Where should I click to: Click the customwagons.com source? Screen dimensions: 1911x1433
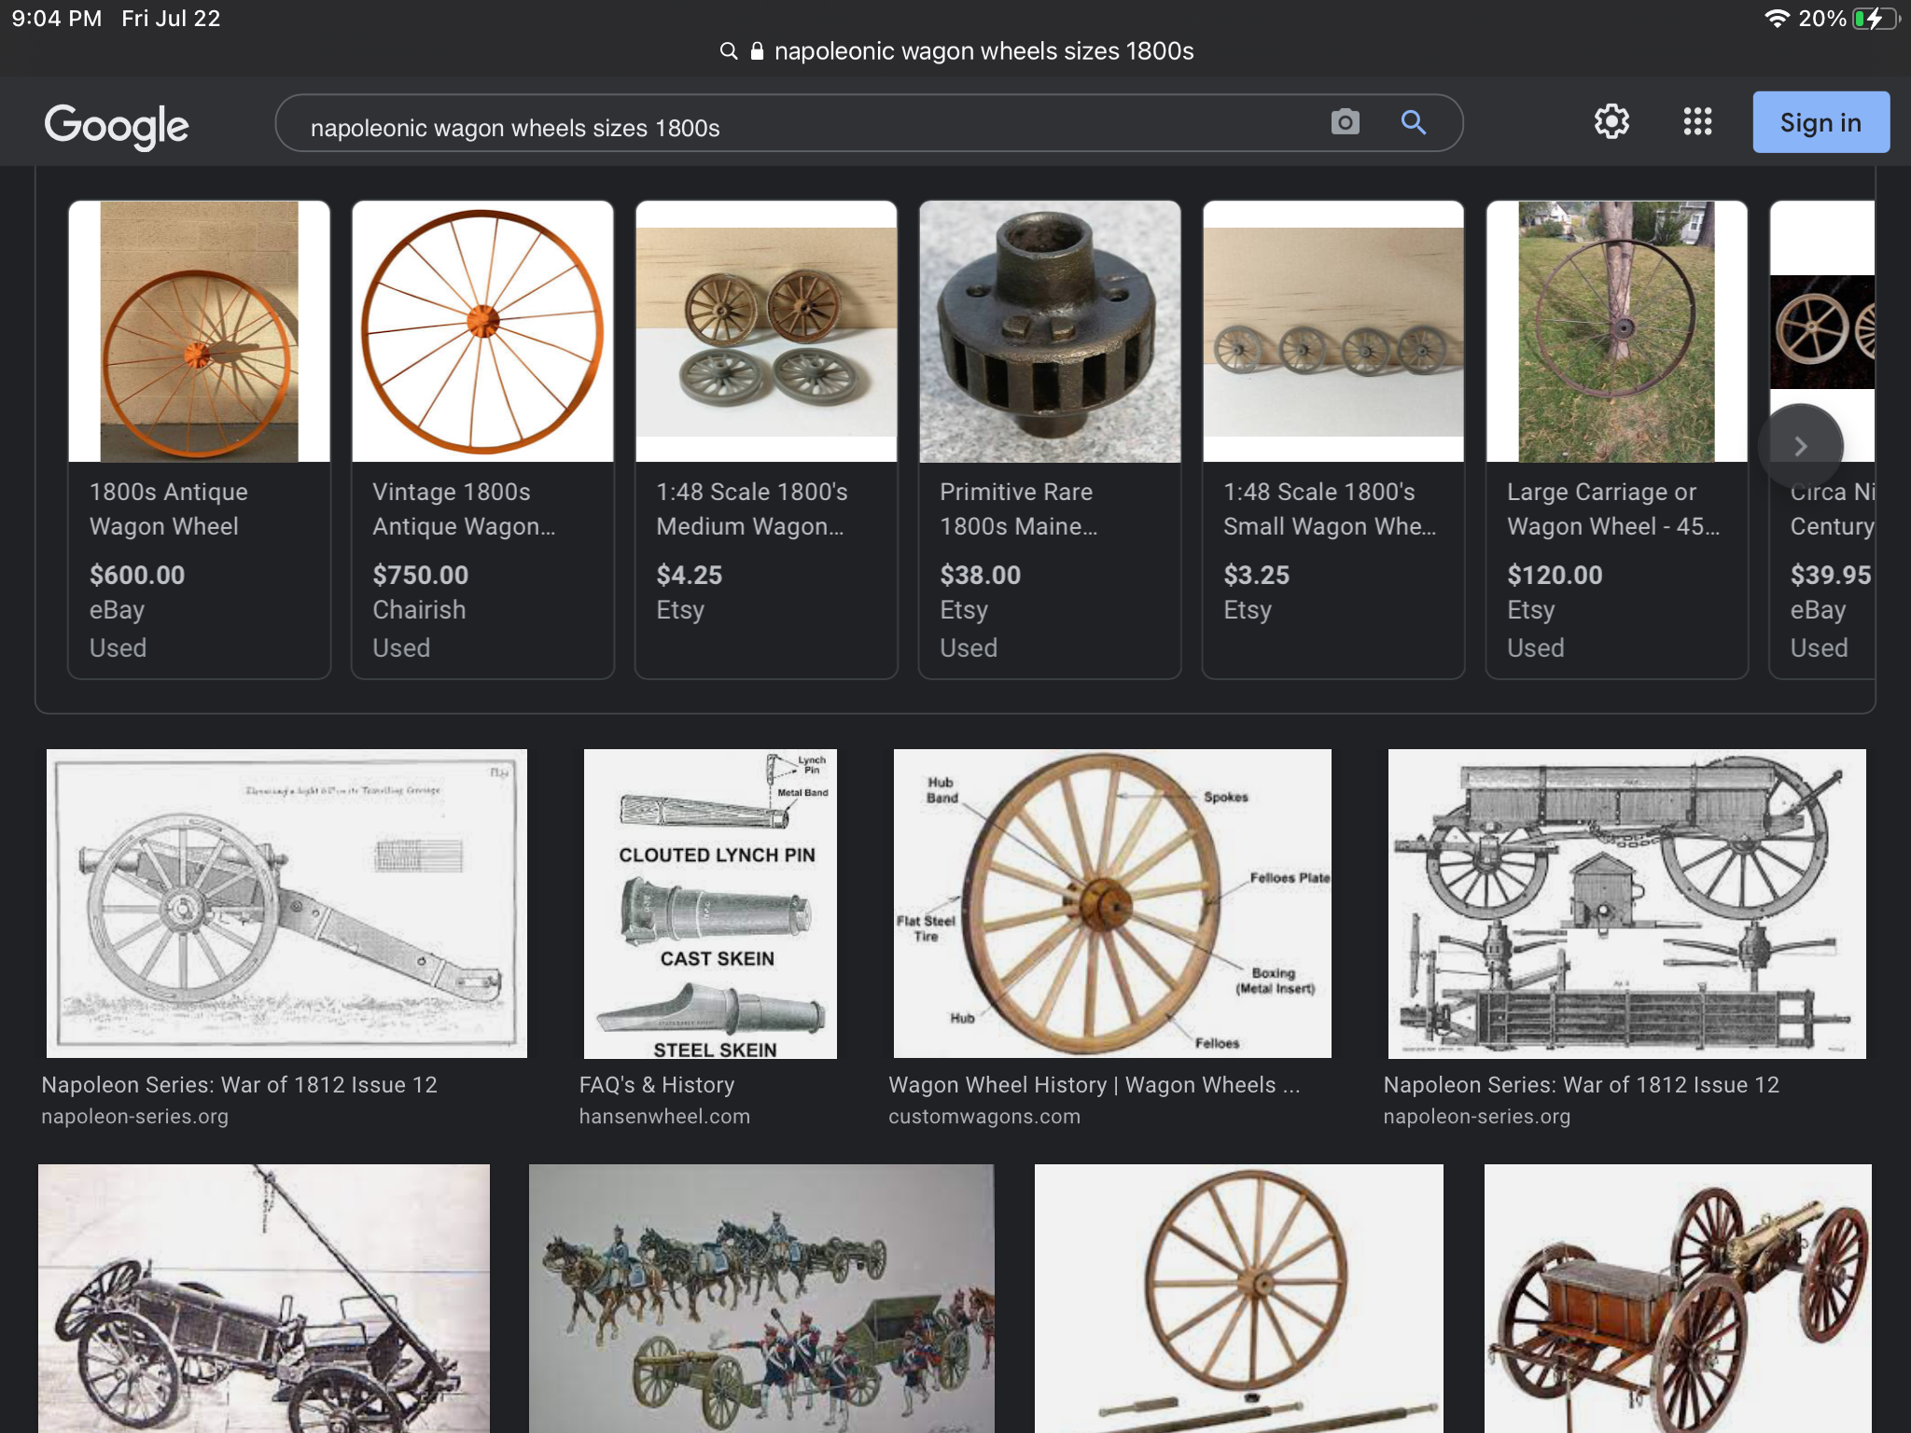click(x=984, y=1117)
